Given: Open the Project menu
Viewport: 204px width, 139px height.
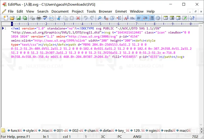Looking at the screenshot, I should coord(78,11).
